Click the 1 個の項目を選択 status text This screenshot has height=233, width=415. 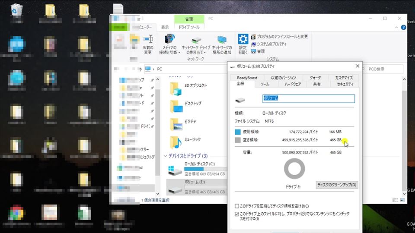click(155, 200)
